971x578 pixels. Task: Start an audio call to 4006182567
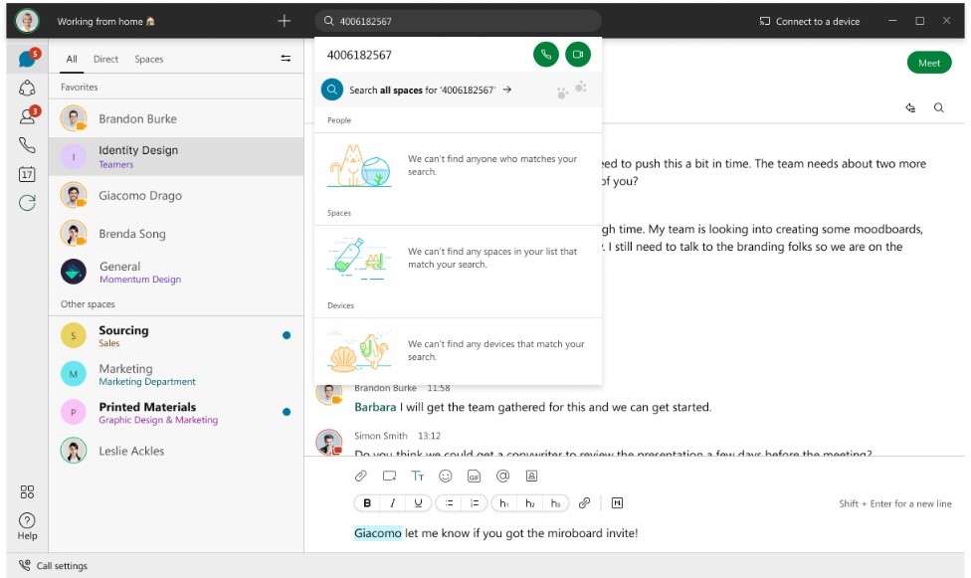545,55
